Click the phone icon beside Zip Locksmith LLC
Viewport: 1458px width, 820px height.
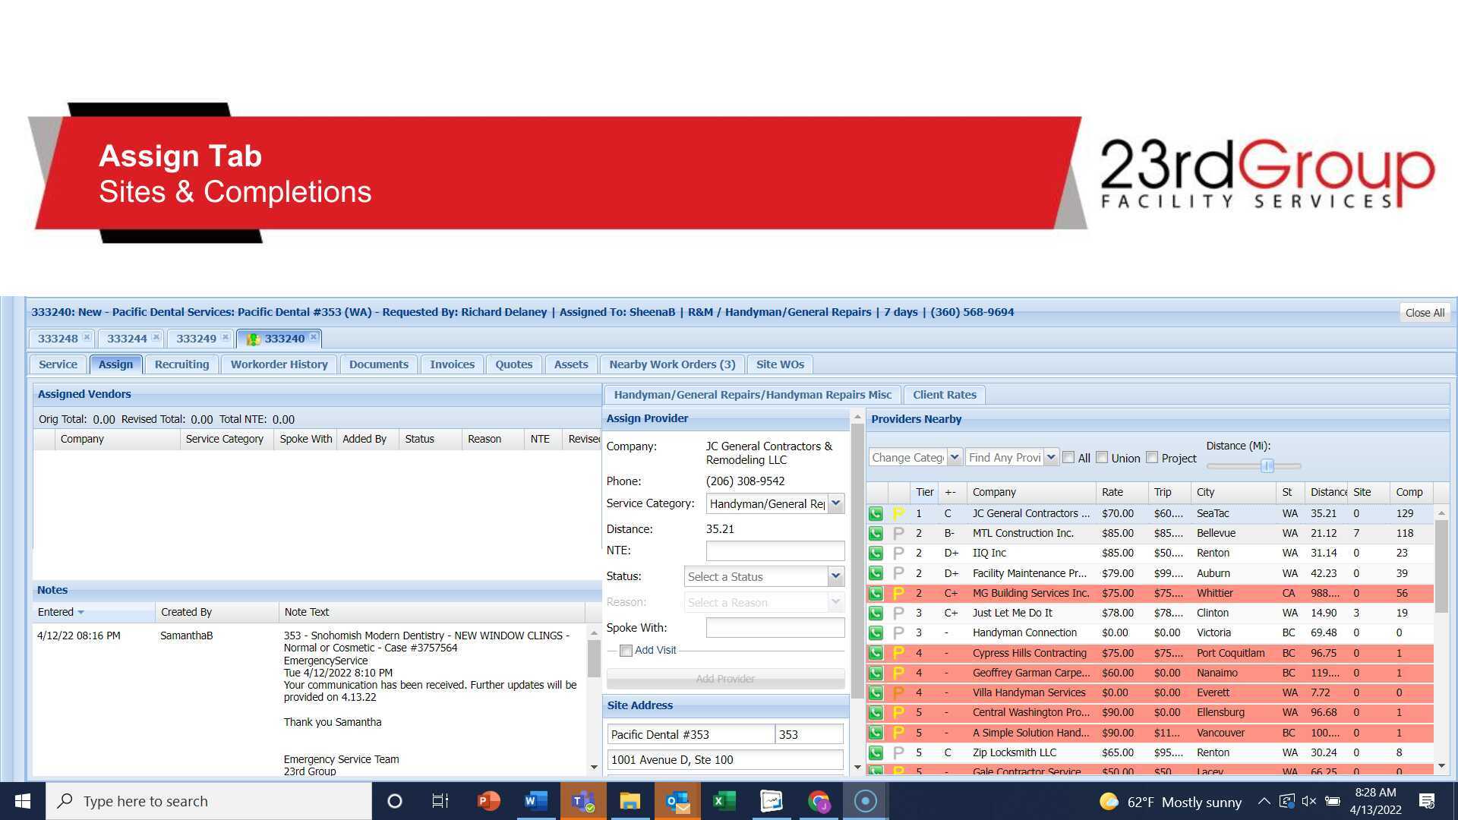point(876,752)
